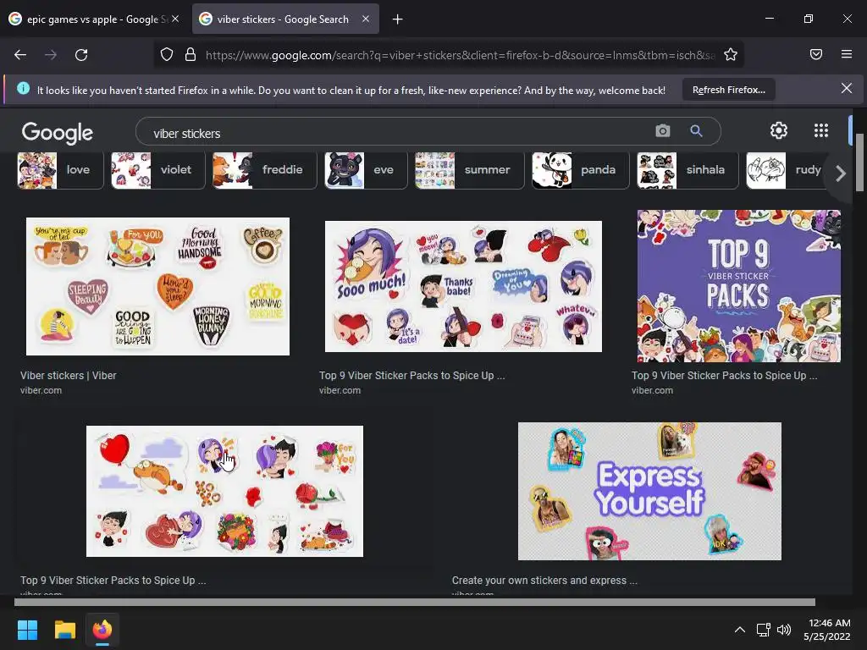Bookmark this page with the star icon

(731, 55)
